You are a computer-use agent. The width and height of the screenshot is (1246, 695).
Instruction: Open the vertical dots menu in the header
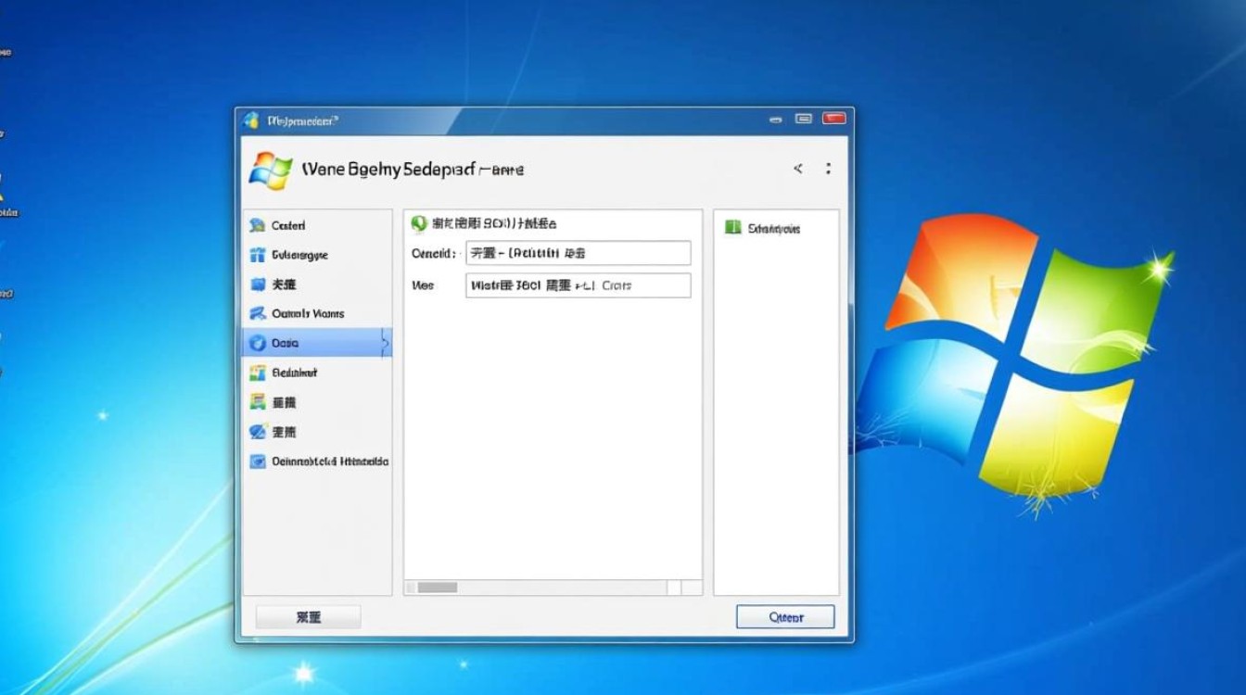point(828,169)
